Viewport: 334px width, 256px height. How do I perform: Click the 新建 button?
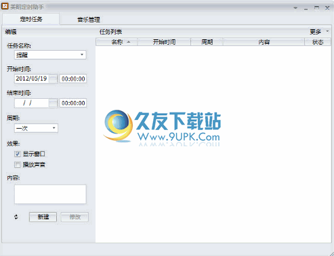43,217
